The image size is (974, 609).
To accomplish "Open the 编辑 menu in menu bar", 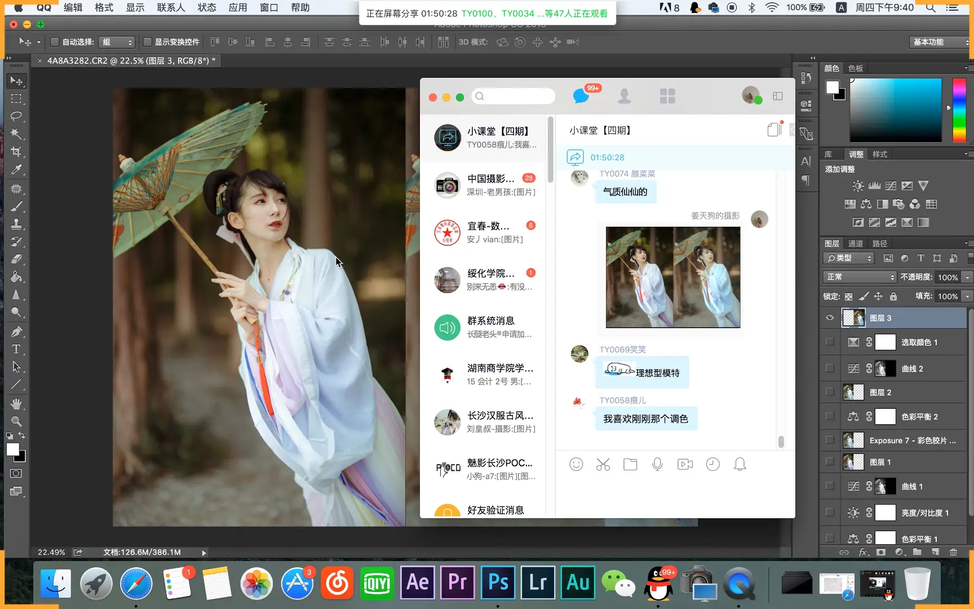I will click(x=73, y=7).
